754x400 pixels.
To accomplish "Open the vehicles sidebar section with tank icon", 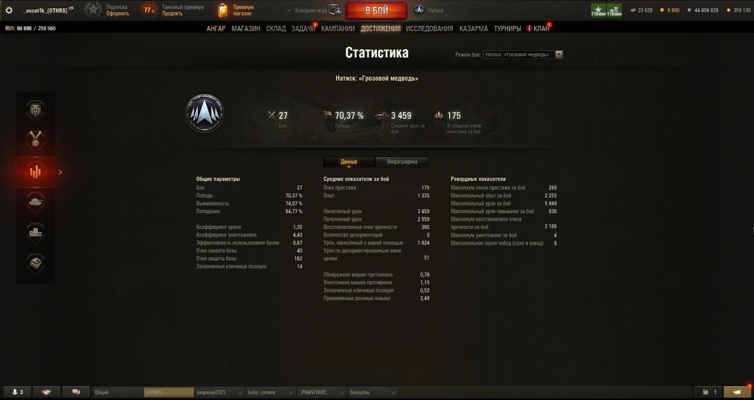I will pos(35,202).
